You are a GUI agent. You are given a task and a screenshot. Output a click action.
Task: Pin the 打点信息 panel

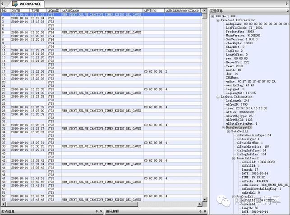[97, 211]
